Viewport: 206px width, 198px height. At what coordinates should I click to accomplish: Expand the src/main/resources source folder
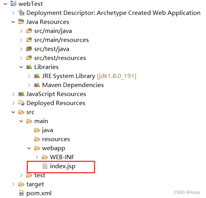pyautogui.click(x=21, y=40)
